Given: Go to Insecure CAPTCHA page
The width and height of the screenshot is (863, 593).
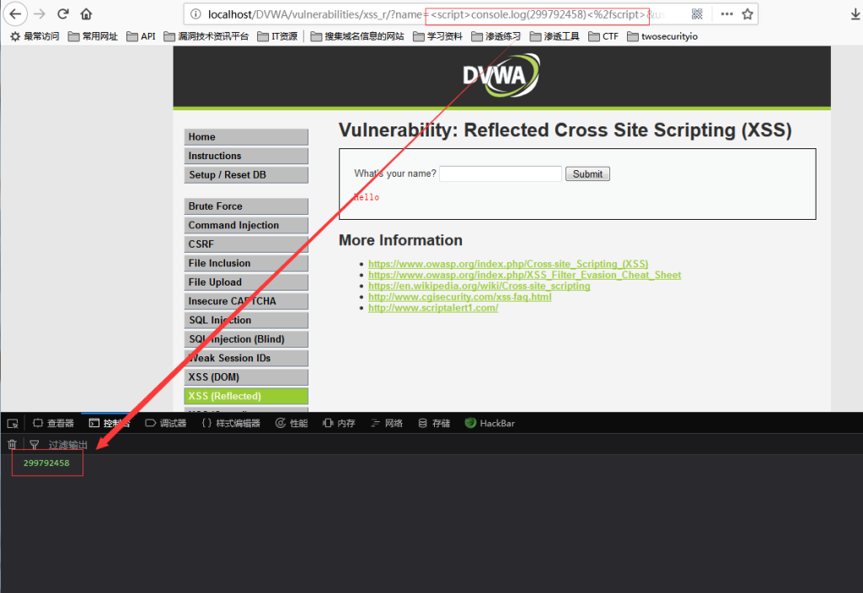Looking at the screenshot, I should coord(246,301).
